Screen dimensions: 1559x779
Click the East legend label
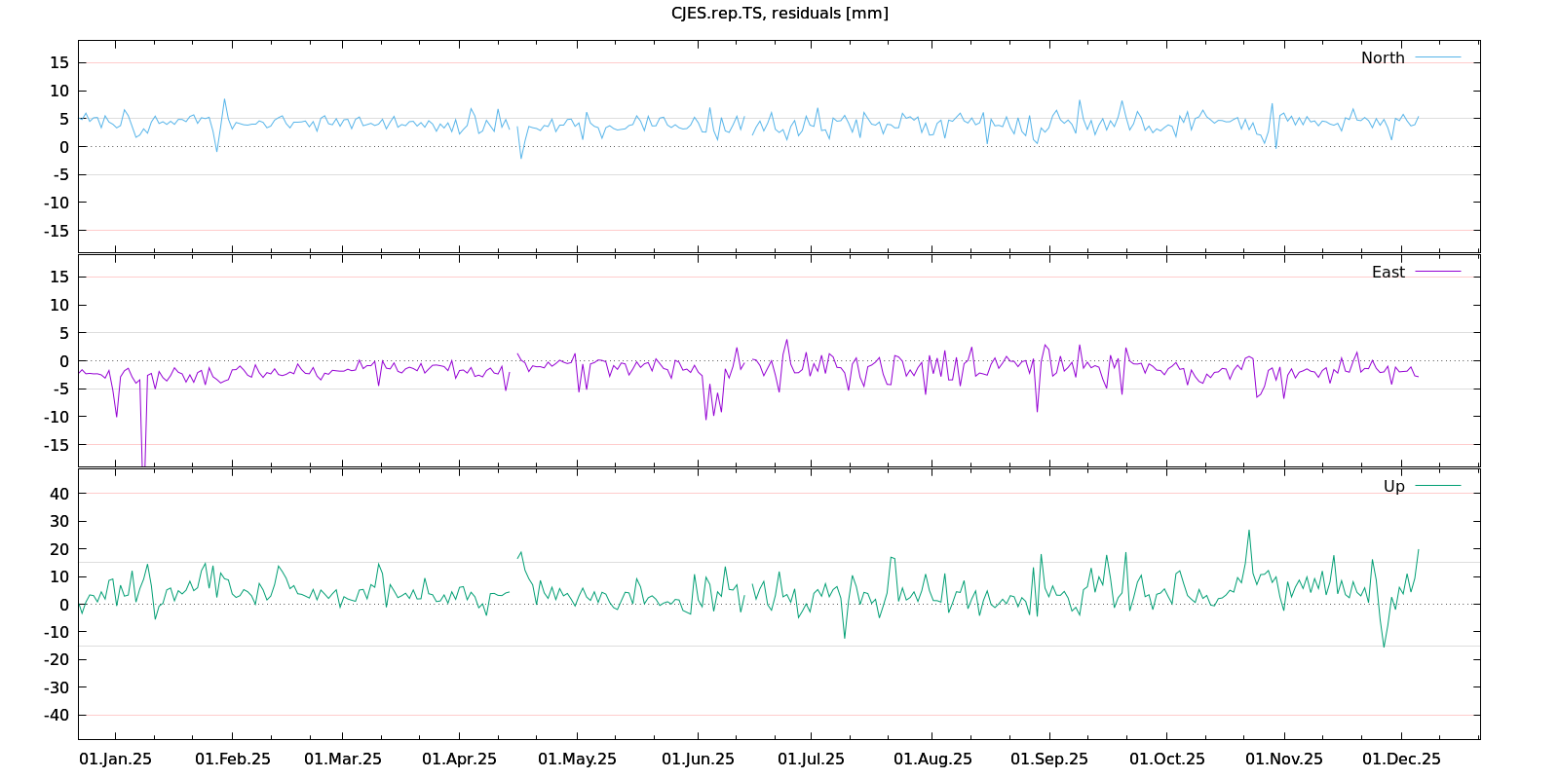tap(1388, 273)
